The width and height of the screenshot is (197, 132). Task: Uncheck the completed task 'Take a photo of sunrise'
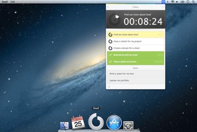(x=110, y=62)
